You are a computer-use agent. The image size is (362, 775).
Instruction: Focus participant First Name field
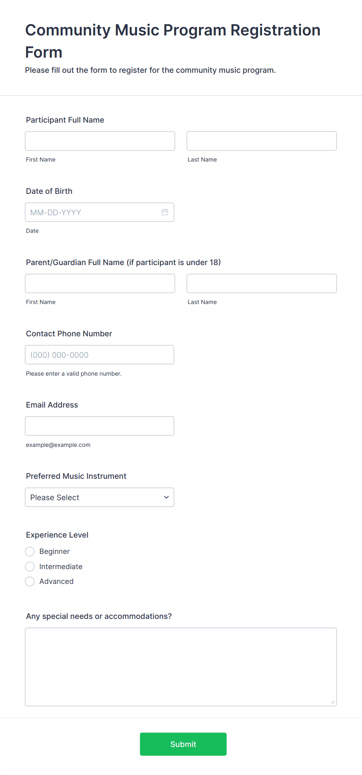tap(100, 141)
